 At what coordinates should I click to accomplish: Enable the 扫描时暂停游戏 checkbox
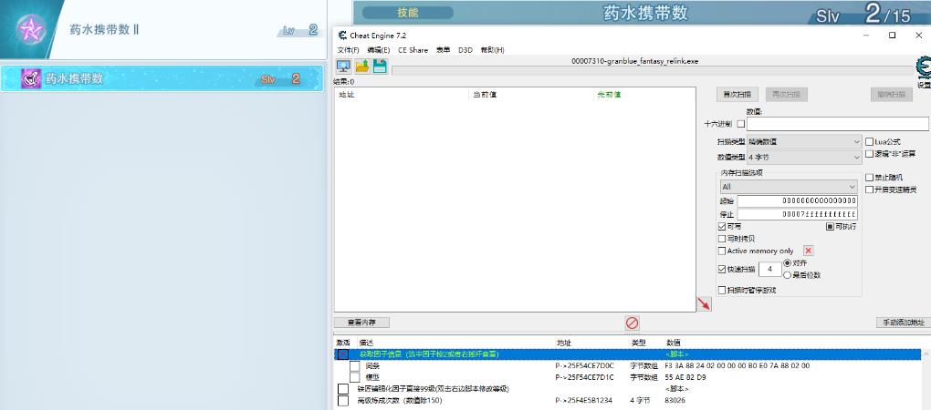(x=722, y=291)
